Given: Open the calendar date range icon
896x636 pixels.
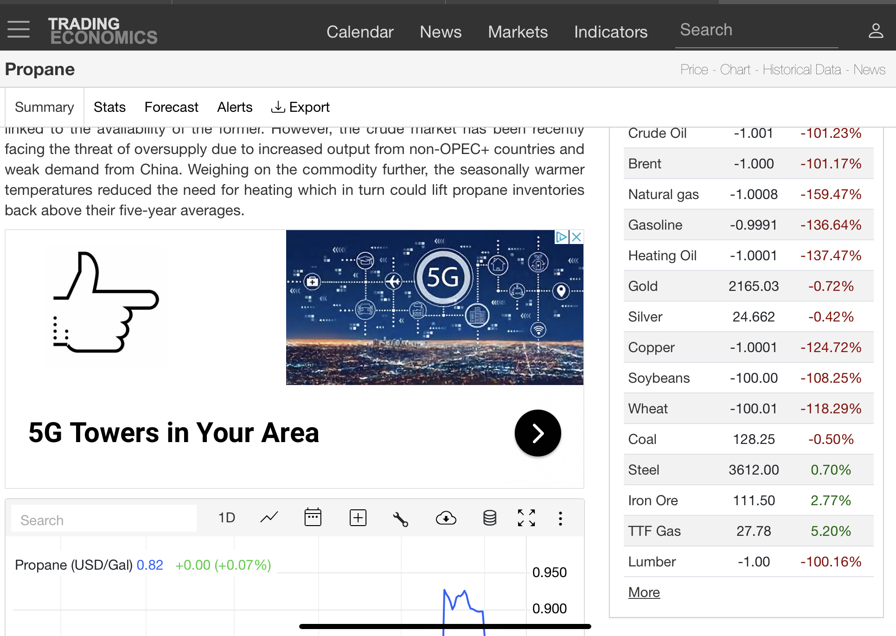Looking at the screenshot, I should 313,517.
